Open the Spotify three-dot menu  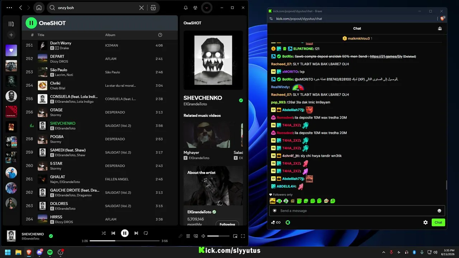click(9, 8)
